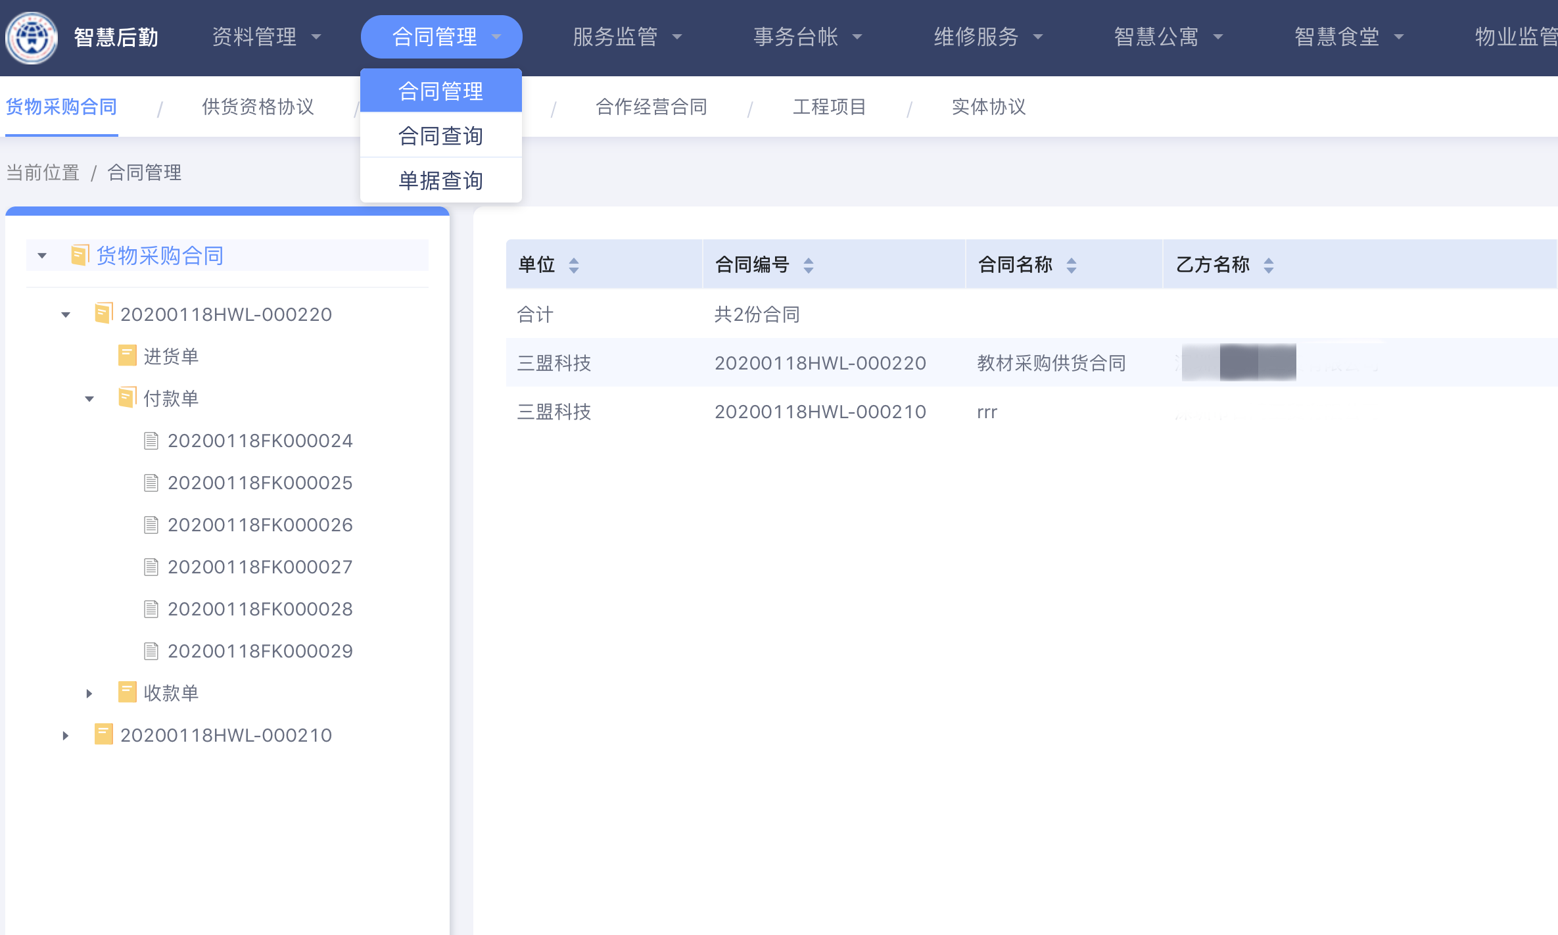Screen dimensions: 1558x935
Task: Expand the 收款单 tree node
Action: click(x=89, y=693)
